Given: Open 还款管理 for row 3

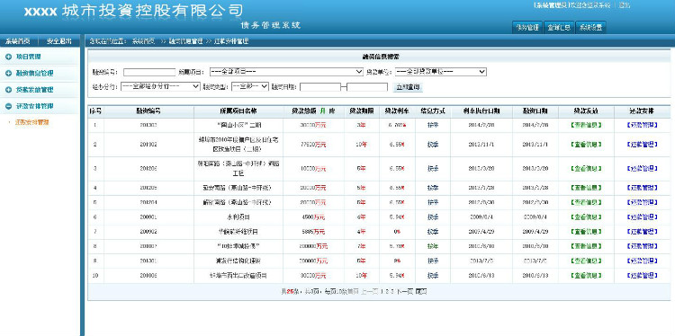Looking at the screenshot, I should point(642,168).
